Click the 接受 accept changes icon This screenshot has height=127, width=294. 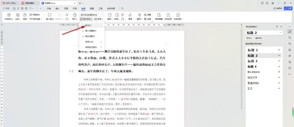tap(110, 15)
